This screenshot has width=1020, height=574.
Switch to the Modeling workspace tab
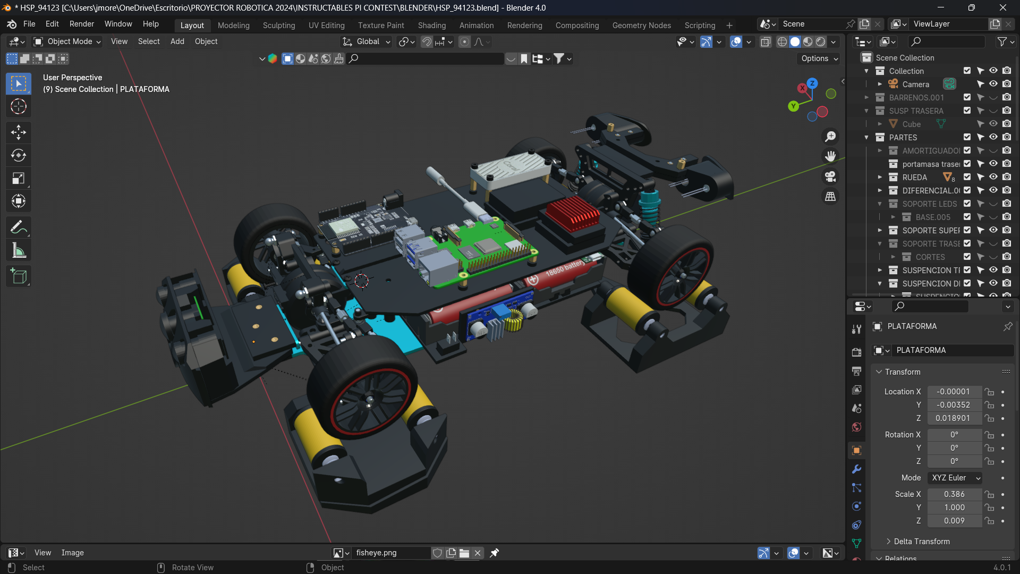(233, 25)
